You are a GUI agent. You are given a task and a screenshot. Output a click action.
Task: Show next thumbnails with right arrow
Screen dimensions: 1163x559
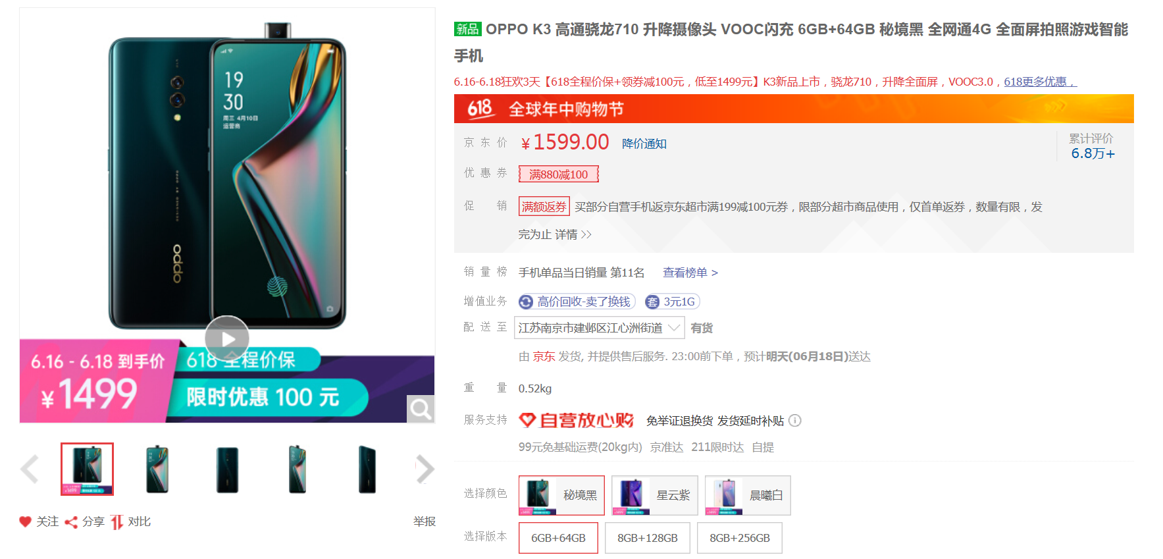[425, 469]
